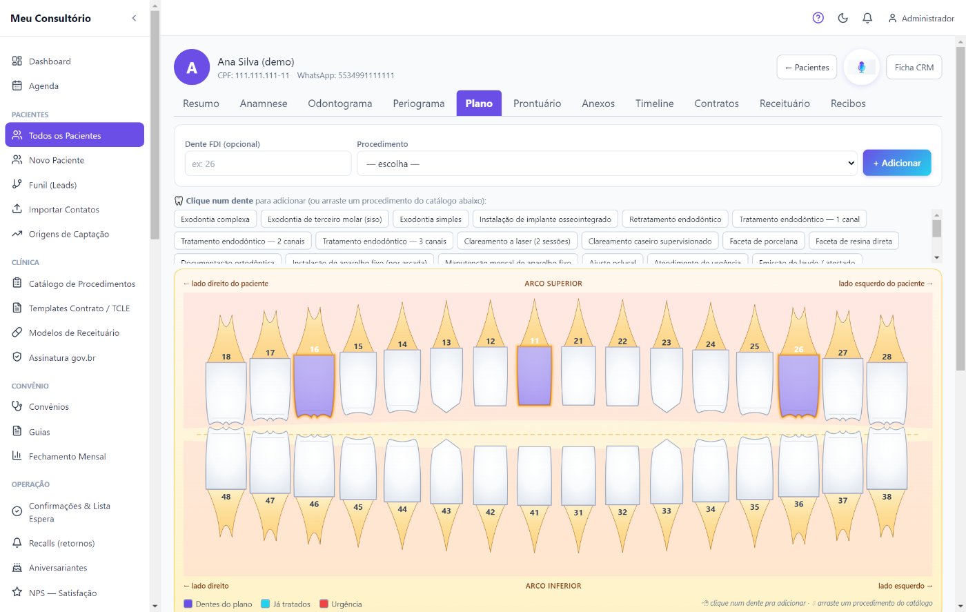Click the red Urgência legend swatch
The height and width of the screenshot is (612, 966).
click(324, 604)
